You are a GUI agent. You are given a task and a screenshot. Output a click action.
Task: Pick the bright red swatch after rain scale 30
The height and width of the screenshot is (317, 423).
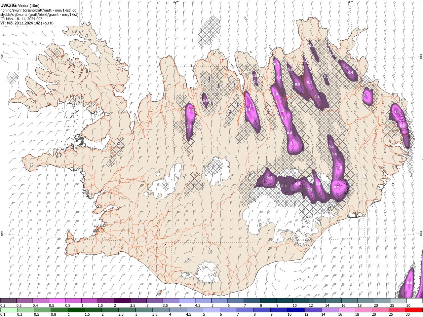point(414,310)
